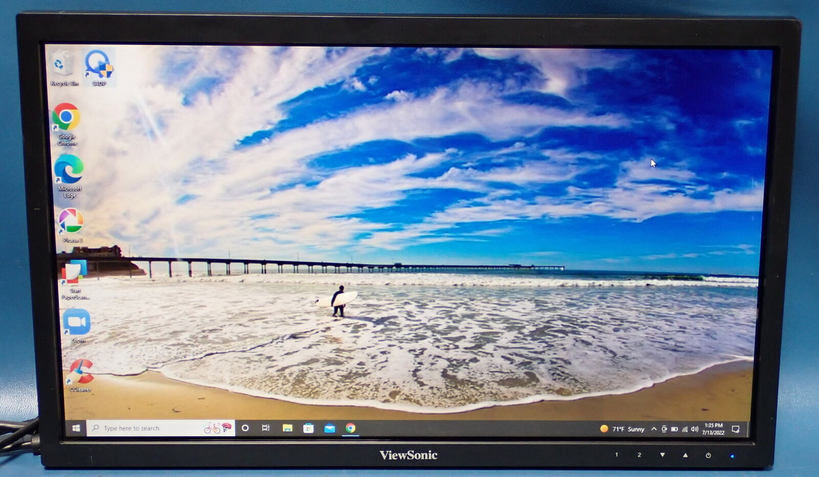Select the Google Chrome desktop shortcut
The height and width of the screenshot is (477, 819).
(x=66, y=117)
